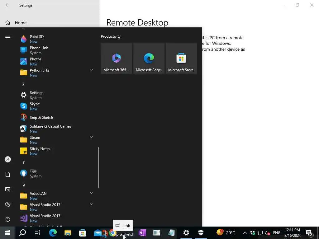Open Paint 3D from the app list
This screenshot has height=239, width=319.
pos(56,39)
